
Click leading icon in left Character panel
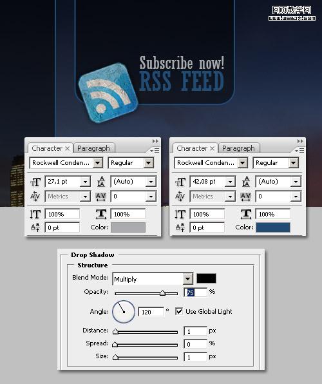coord(101,182)
